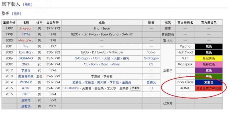
Task: Open the T.O.P. member link
Action: (97, 58)
